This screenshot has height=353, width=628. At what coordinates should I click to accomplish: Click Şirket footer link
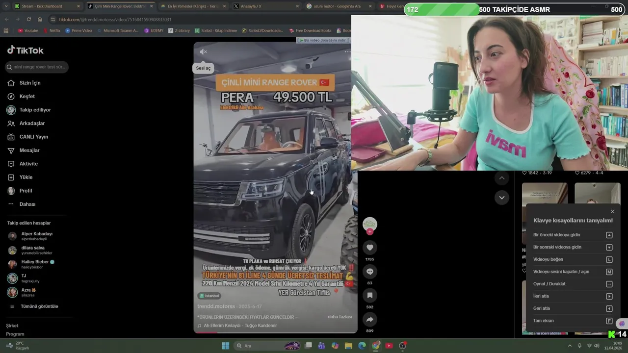point(12,326)
